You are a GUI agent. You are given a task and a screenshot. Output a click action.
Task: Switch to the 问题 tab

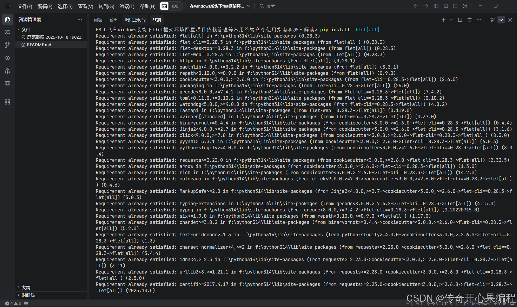point(98,20)
